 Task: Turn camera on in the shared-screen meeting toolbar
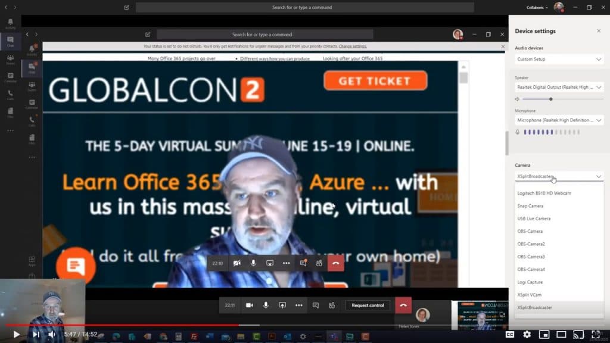pos(236,263)
